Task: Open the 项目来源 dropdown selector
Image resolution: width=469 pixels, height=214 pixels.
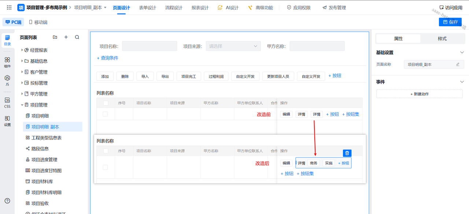Action: 233,46
